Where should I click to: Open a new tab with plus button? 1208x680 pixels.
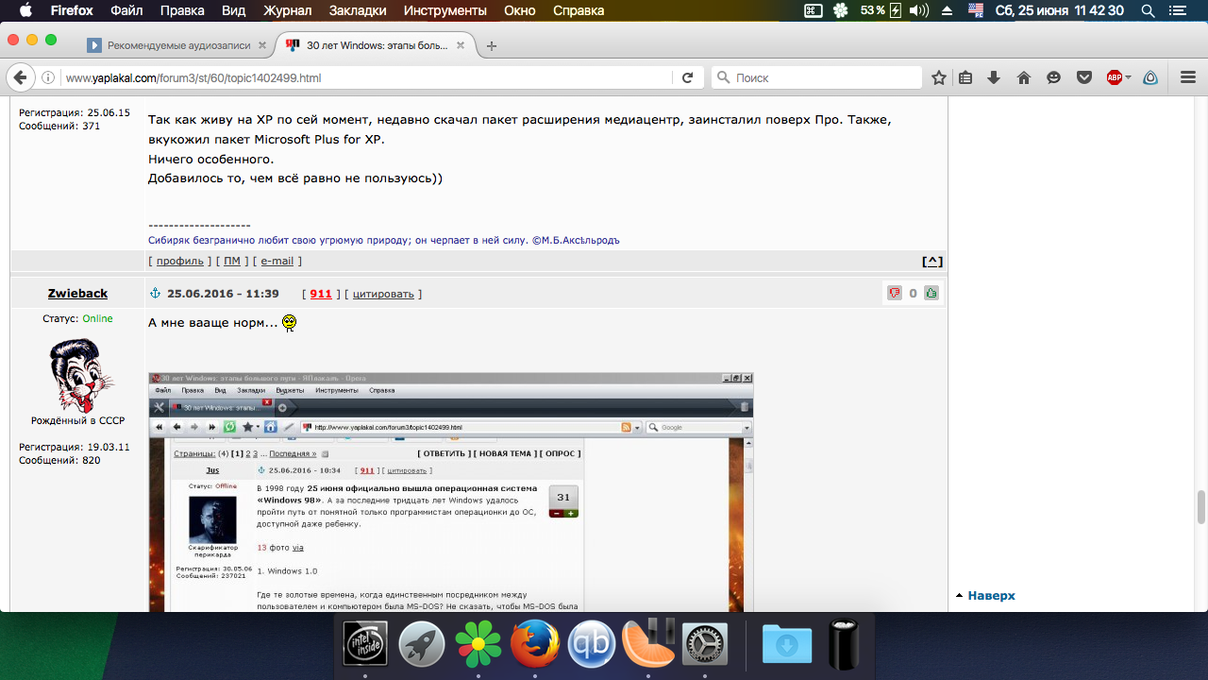[x=491, y=45]
